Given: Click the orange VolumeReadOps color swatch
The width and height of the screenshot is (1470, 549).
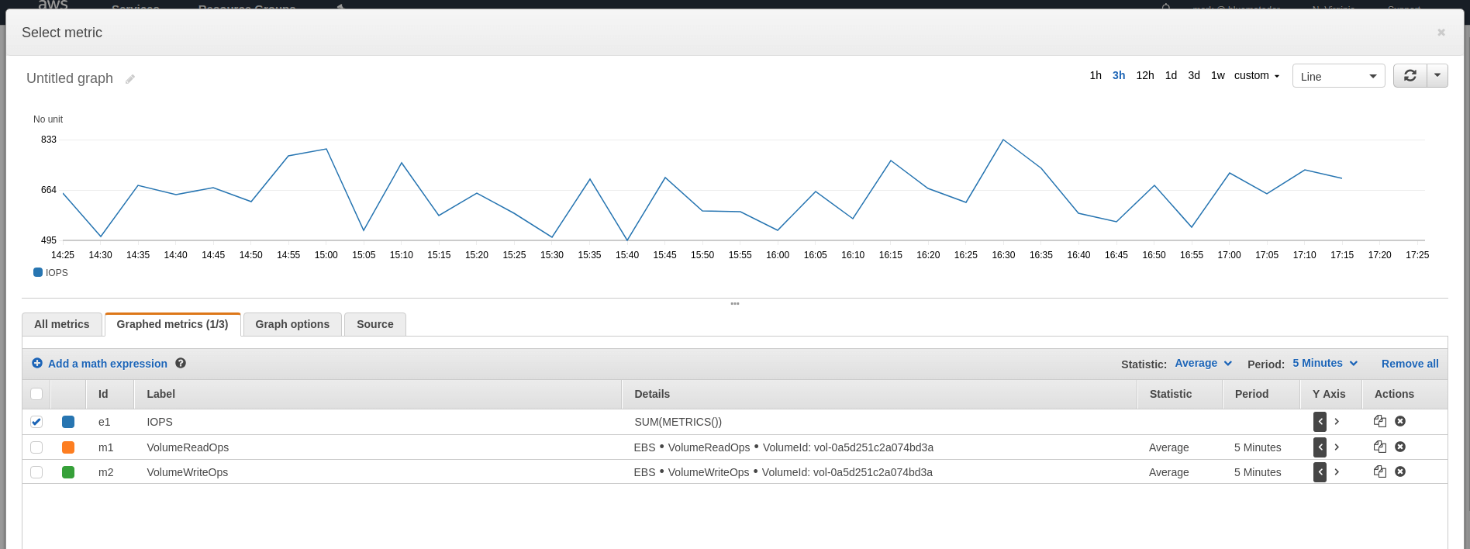Looking at the screenshot, I should 68,447.
